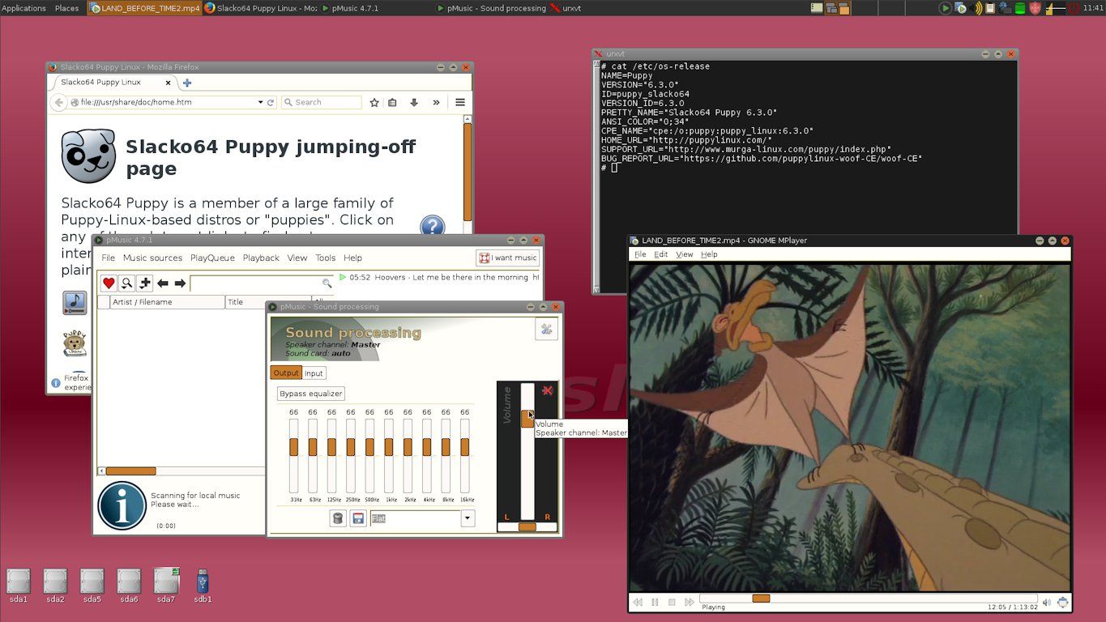
Task: Select the magnifier search icon in pMusic
Action: pos(126,283)
